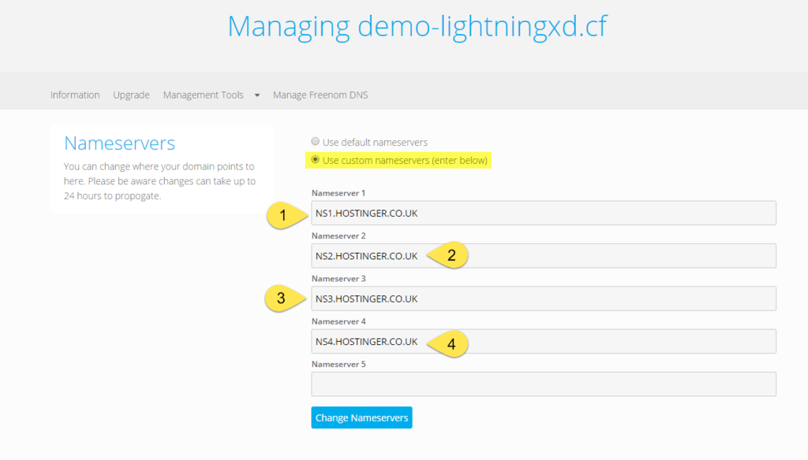
Task: Open Management Tools menu
Action: click(203, 95)
